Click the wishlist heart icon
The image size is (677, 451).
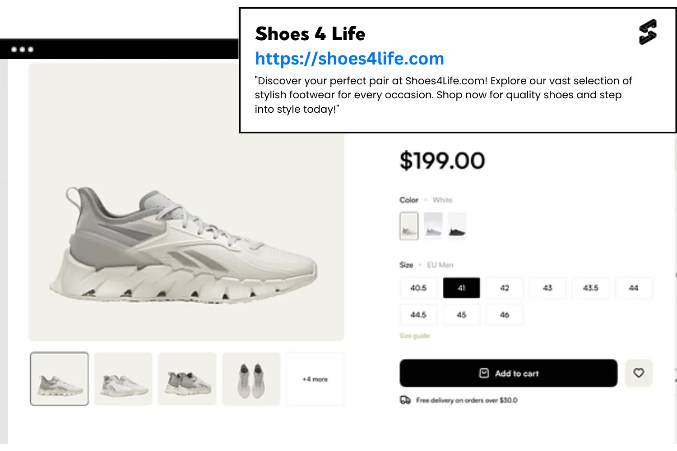pos(638,373)
